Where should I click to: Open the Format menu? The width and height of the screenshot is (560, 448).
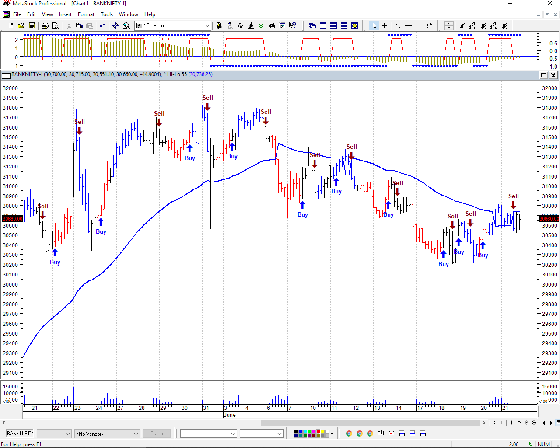[x=86, y=14]
